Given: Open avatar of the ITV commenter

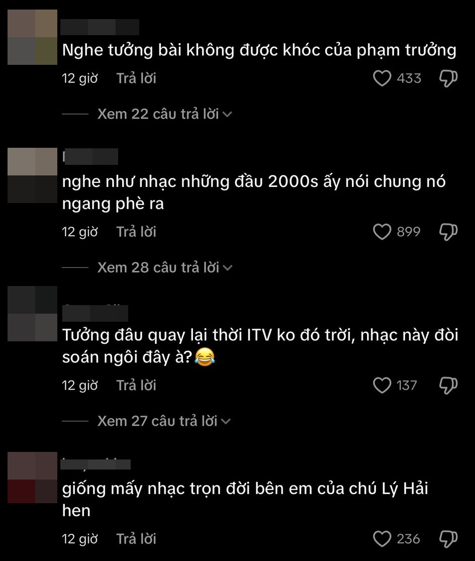Looking at the screenshot, I should coord(32,313).
